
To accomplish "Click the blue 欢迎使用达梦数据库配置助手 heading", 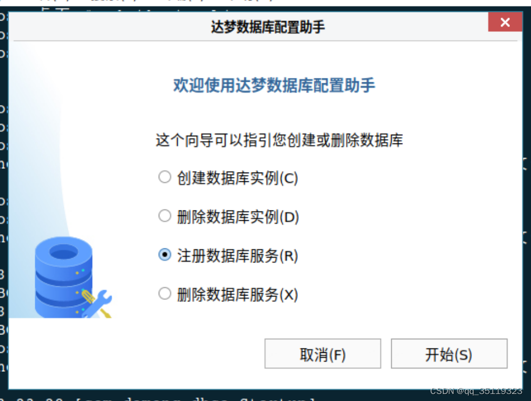I will pos(274,85).
